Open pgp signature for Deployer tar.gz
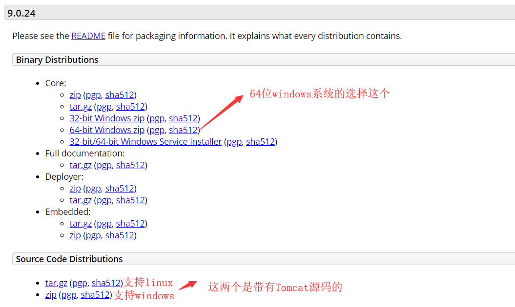The height and width of the screenshot is (307, 515). pos(104,200)
